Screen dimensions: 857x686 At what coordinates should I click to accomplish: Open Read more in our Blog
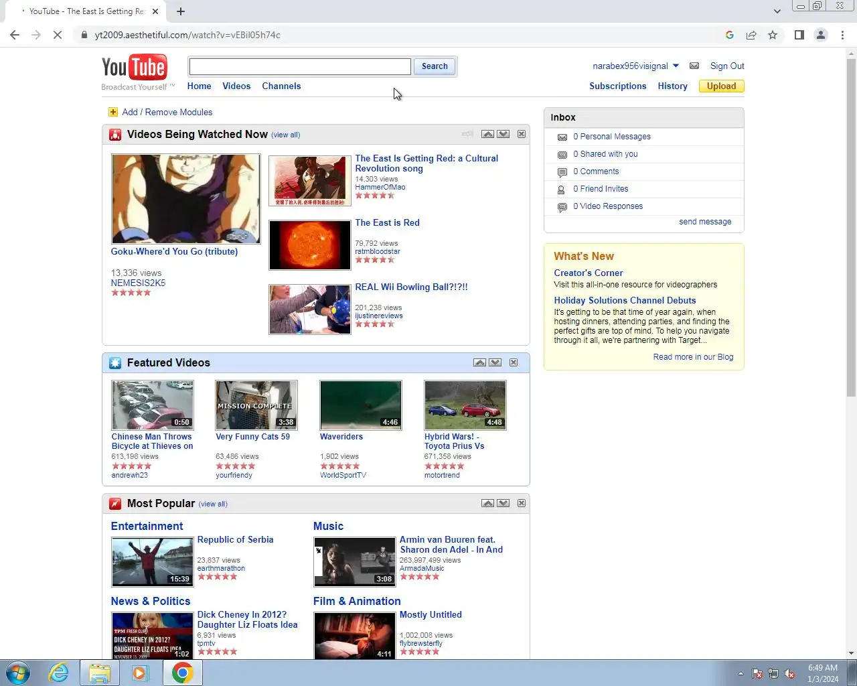pyautogui.click(x=693, y=357)
